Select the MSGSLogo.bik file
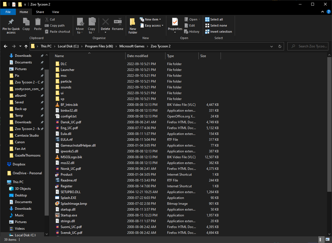The width and height of the screenshot is (332, 243). [x=71, y=157]
